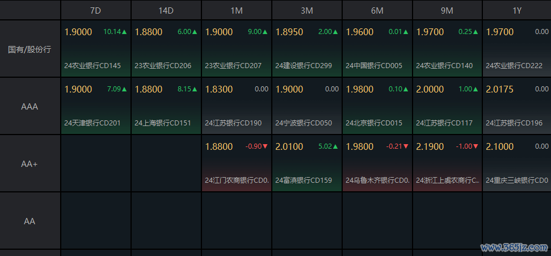Click the 国有/股份行 row label
The height and width of the screenshot is (256, 551).
pyautogui.click(x=30, y=49)
